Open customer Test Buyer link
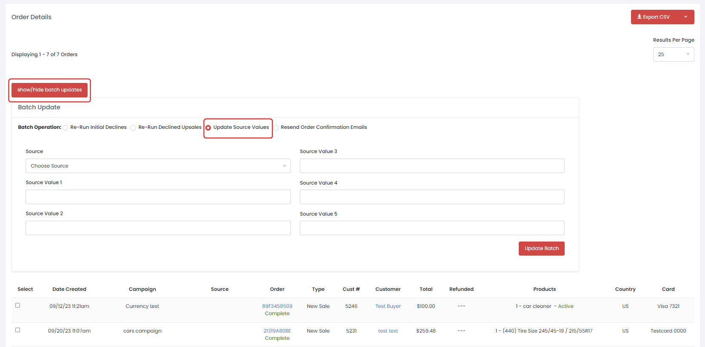This screenshot has height=347, width=705. [x=388, y=306]
